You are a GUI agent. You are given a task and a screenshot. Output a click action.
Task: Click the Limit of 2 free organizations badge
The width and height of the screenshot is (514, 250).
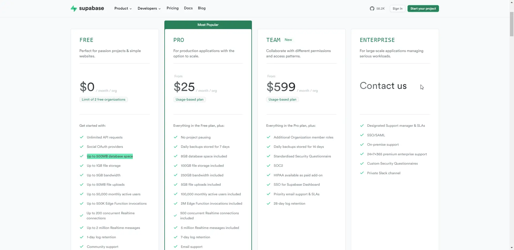point(104,100)
